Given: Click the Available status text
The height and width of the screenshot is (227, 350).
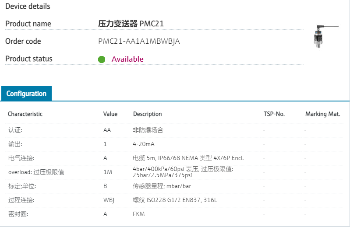Looking at the screenshot, I should point(127,59).
